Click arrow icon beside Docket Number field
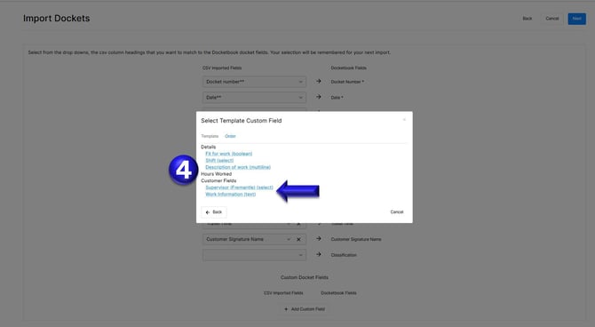 319,81
